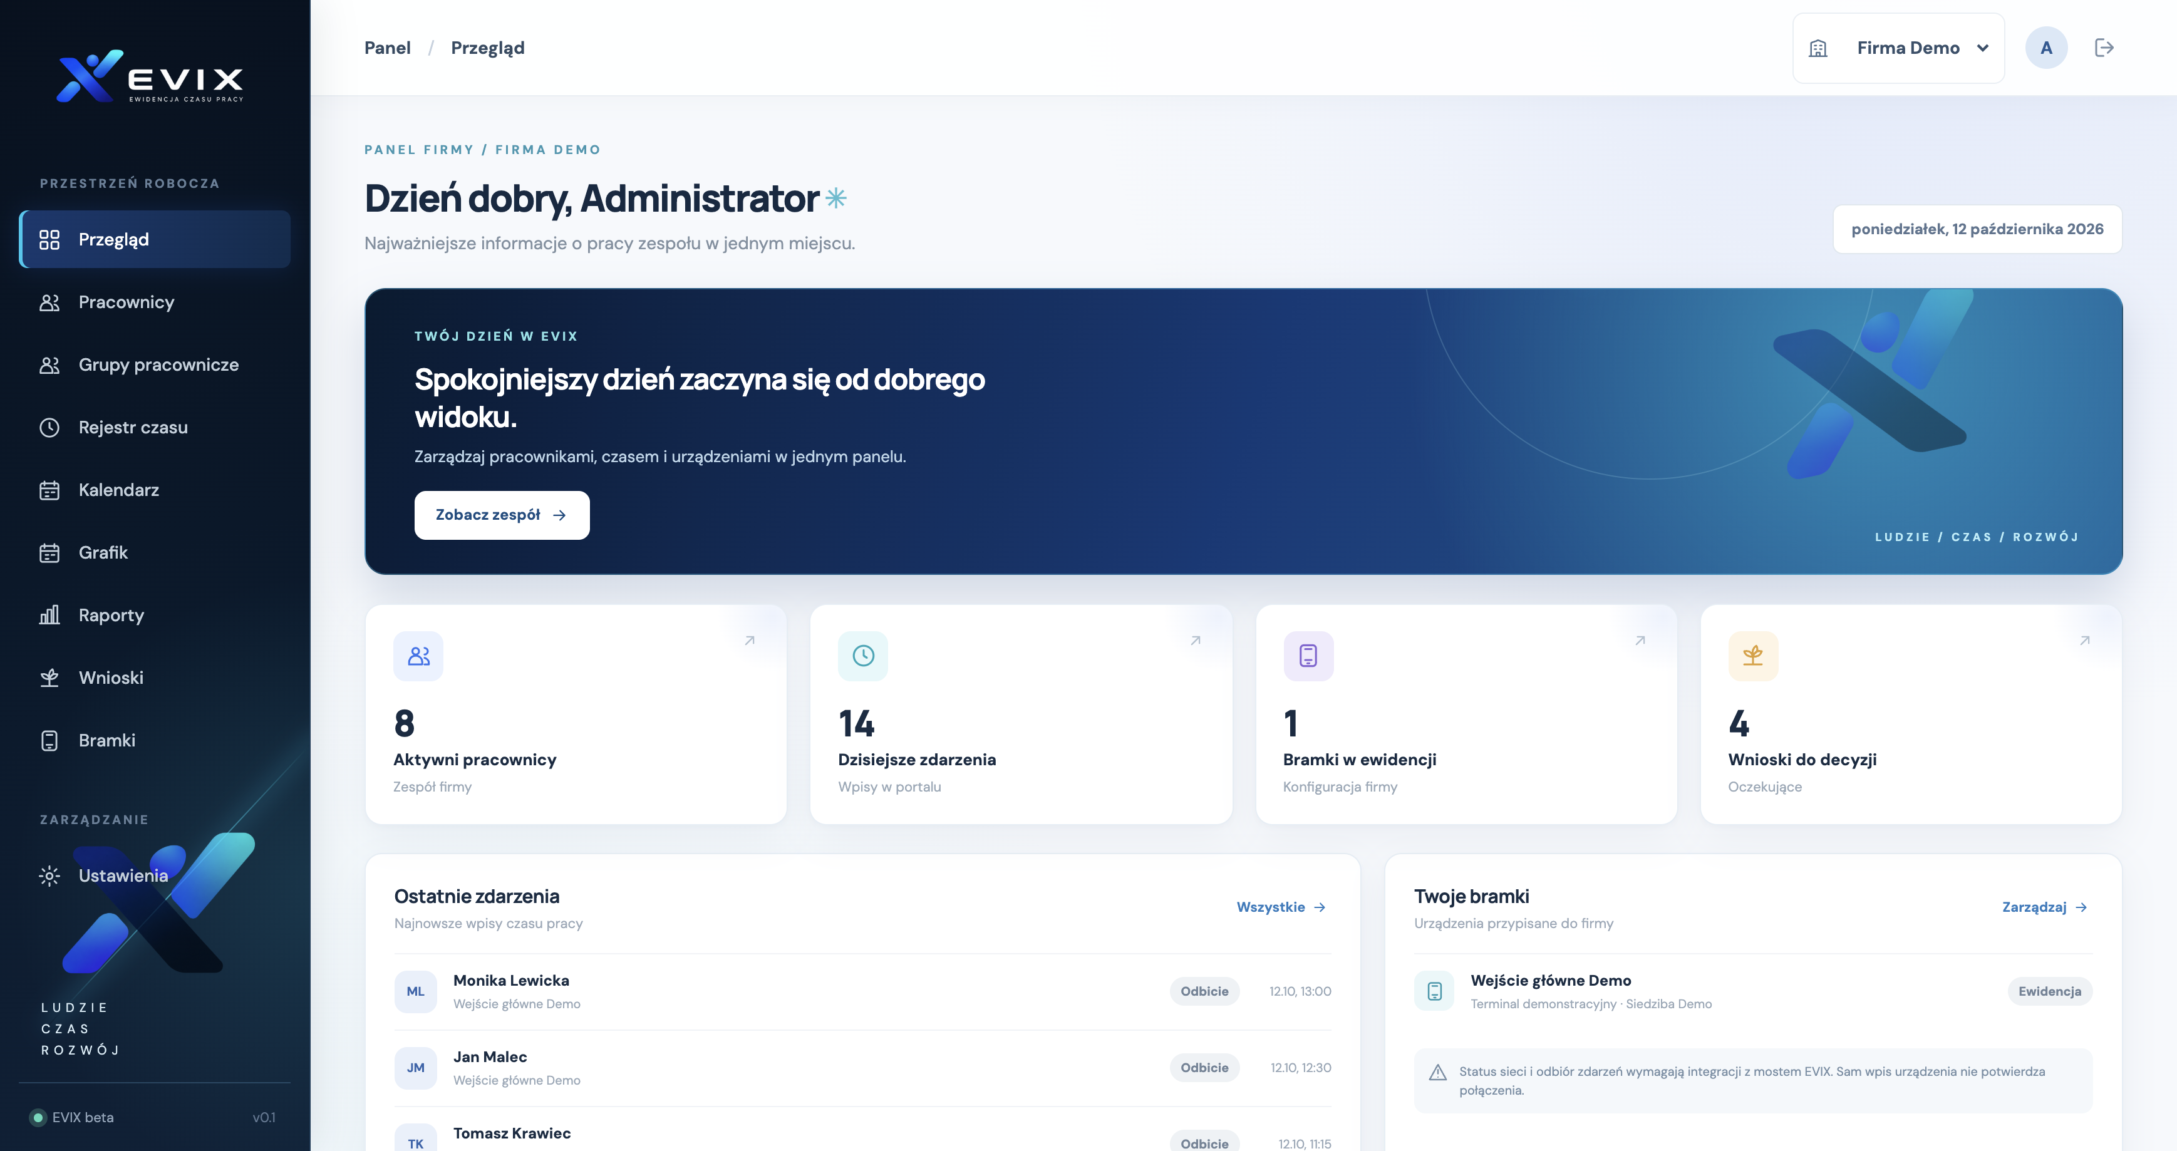The image size is (2177, 1151).
Task: Open Pracownicy in the sidebar
Action: click(x=155, y=302)
